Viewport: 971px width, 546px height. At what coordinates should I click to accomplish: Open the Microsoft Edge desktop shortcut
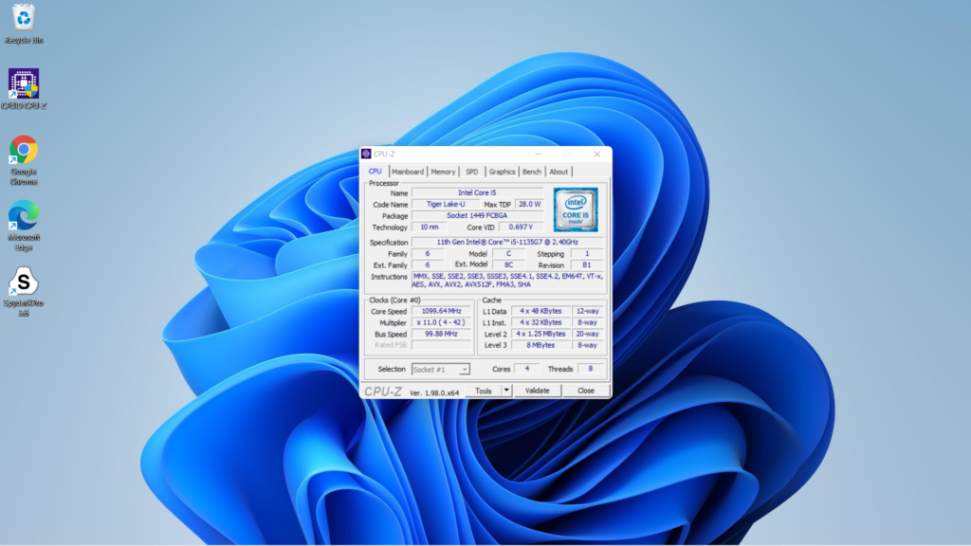tap(24, 226)
